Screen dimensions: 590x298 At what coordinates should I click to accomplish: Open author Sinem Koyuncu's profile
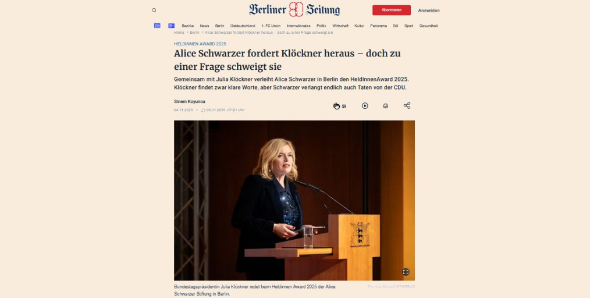point(190,102)
